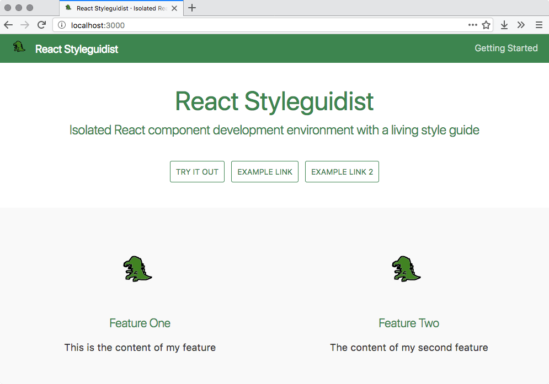Reload the current page
Screen dimensions: 549x384
pos(41,25)
